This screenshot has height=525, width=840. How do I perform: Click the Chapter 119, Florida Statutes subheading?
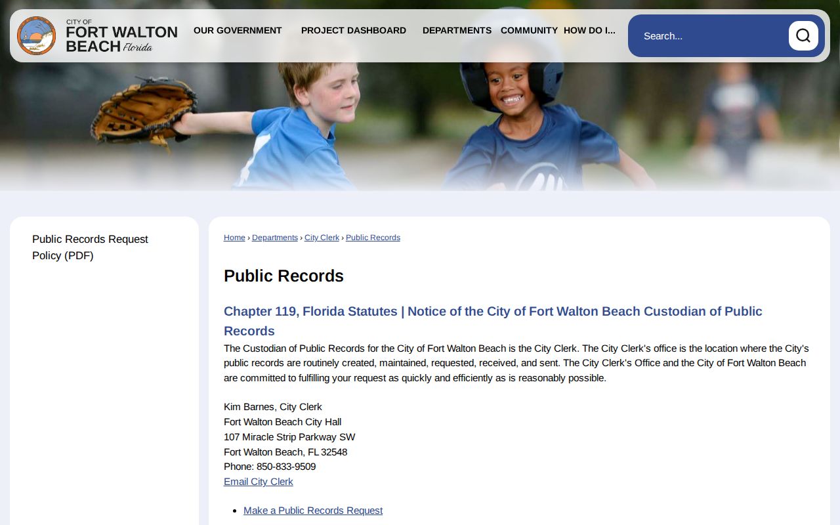(493, 321)
